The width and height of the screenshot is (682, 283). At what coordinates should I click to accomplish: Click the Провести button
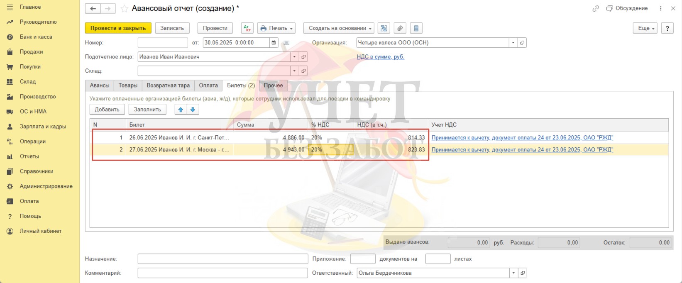pos(215,28)
